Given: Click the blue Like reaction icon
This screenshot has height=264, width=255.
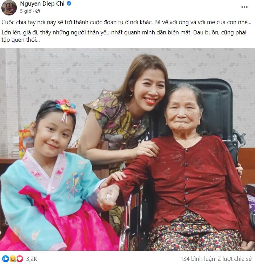Looking at the screenshot, I should pyautogui.click(x=6, y=259).
